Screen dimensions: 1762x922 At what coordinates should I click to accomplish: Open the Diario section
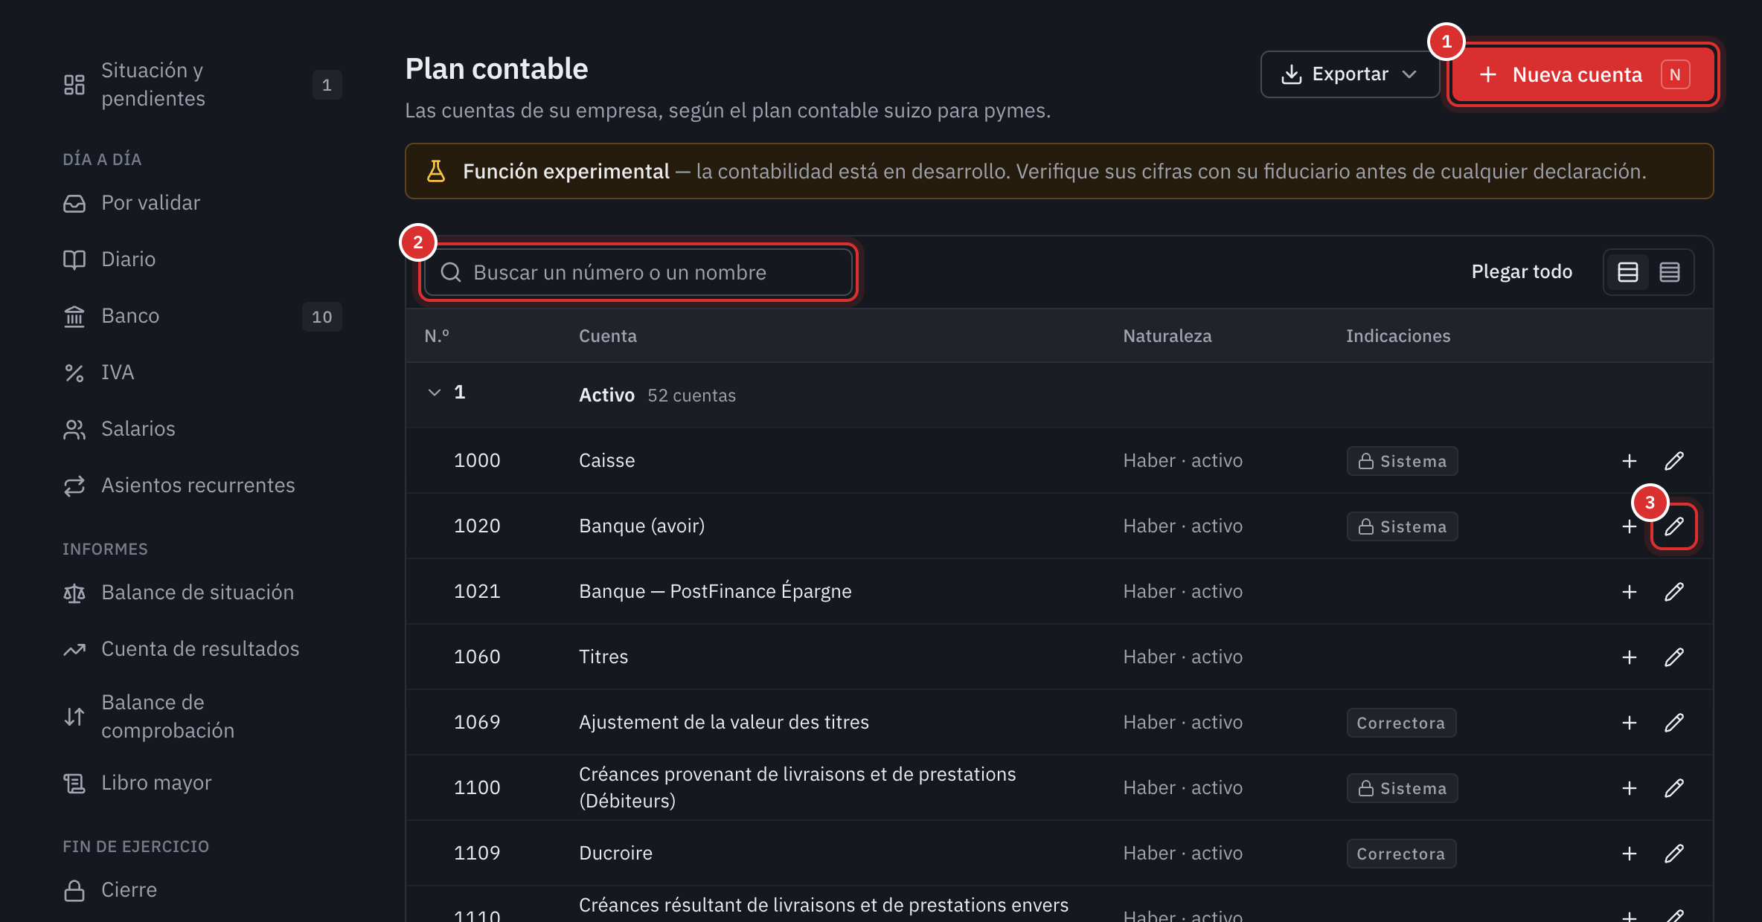click(x=202, y=259)
